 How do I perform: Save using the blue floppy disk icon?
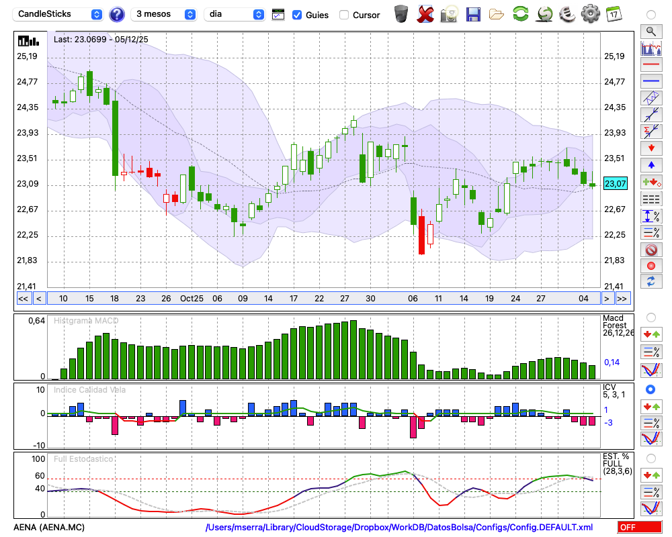473,13
